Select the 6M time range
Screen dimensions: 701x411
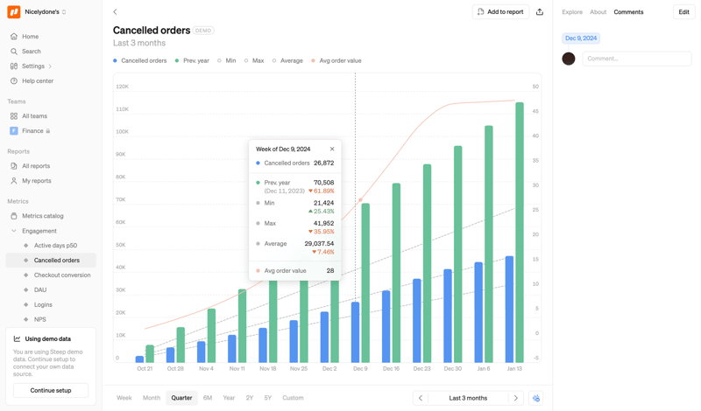point(208,398)
